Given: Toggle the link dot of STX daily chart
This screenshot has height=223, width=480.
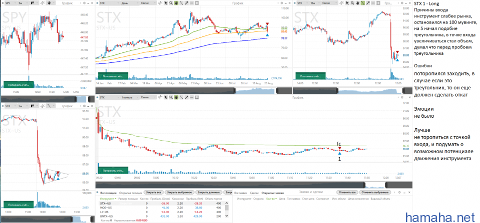Looking at the screenshot, I should tap(97, 3).
